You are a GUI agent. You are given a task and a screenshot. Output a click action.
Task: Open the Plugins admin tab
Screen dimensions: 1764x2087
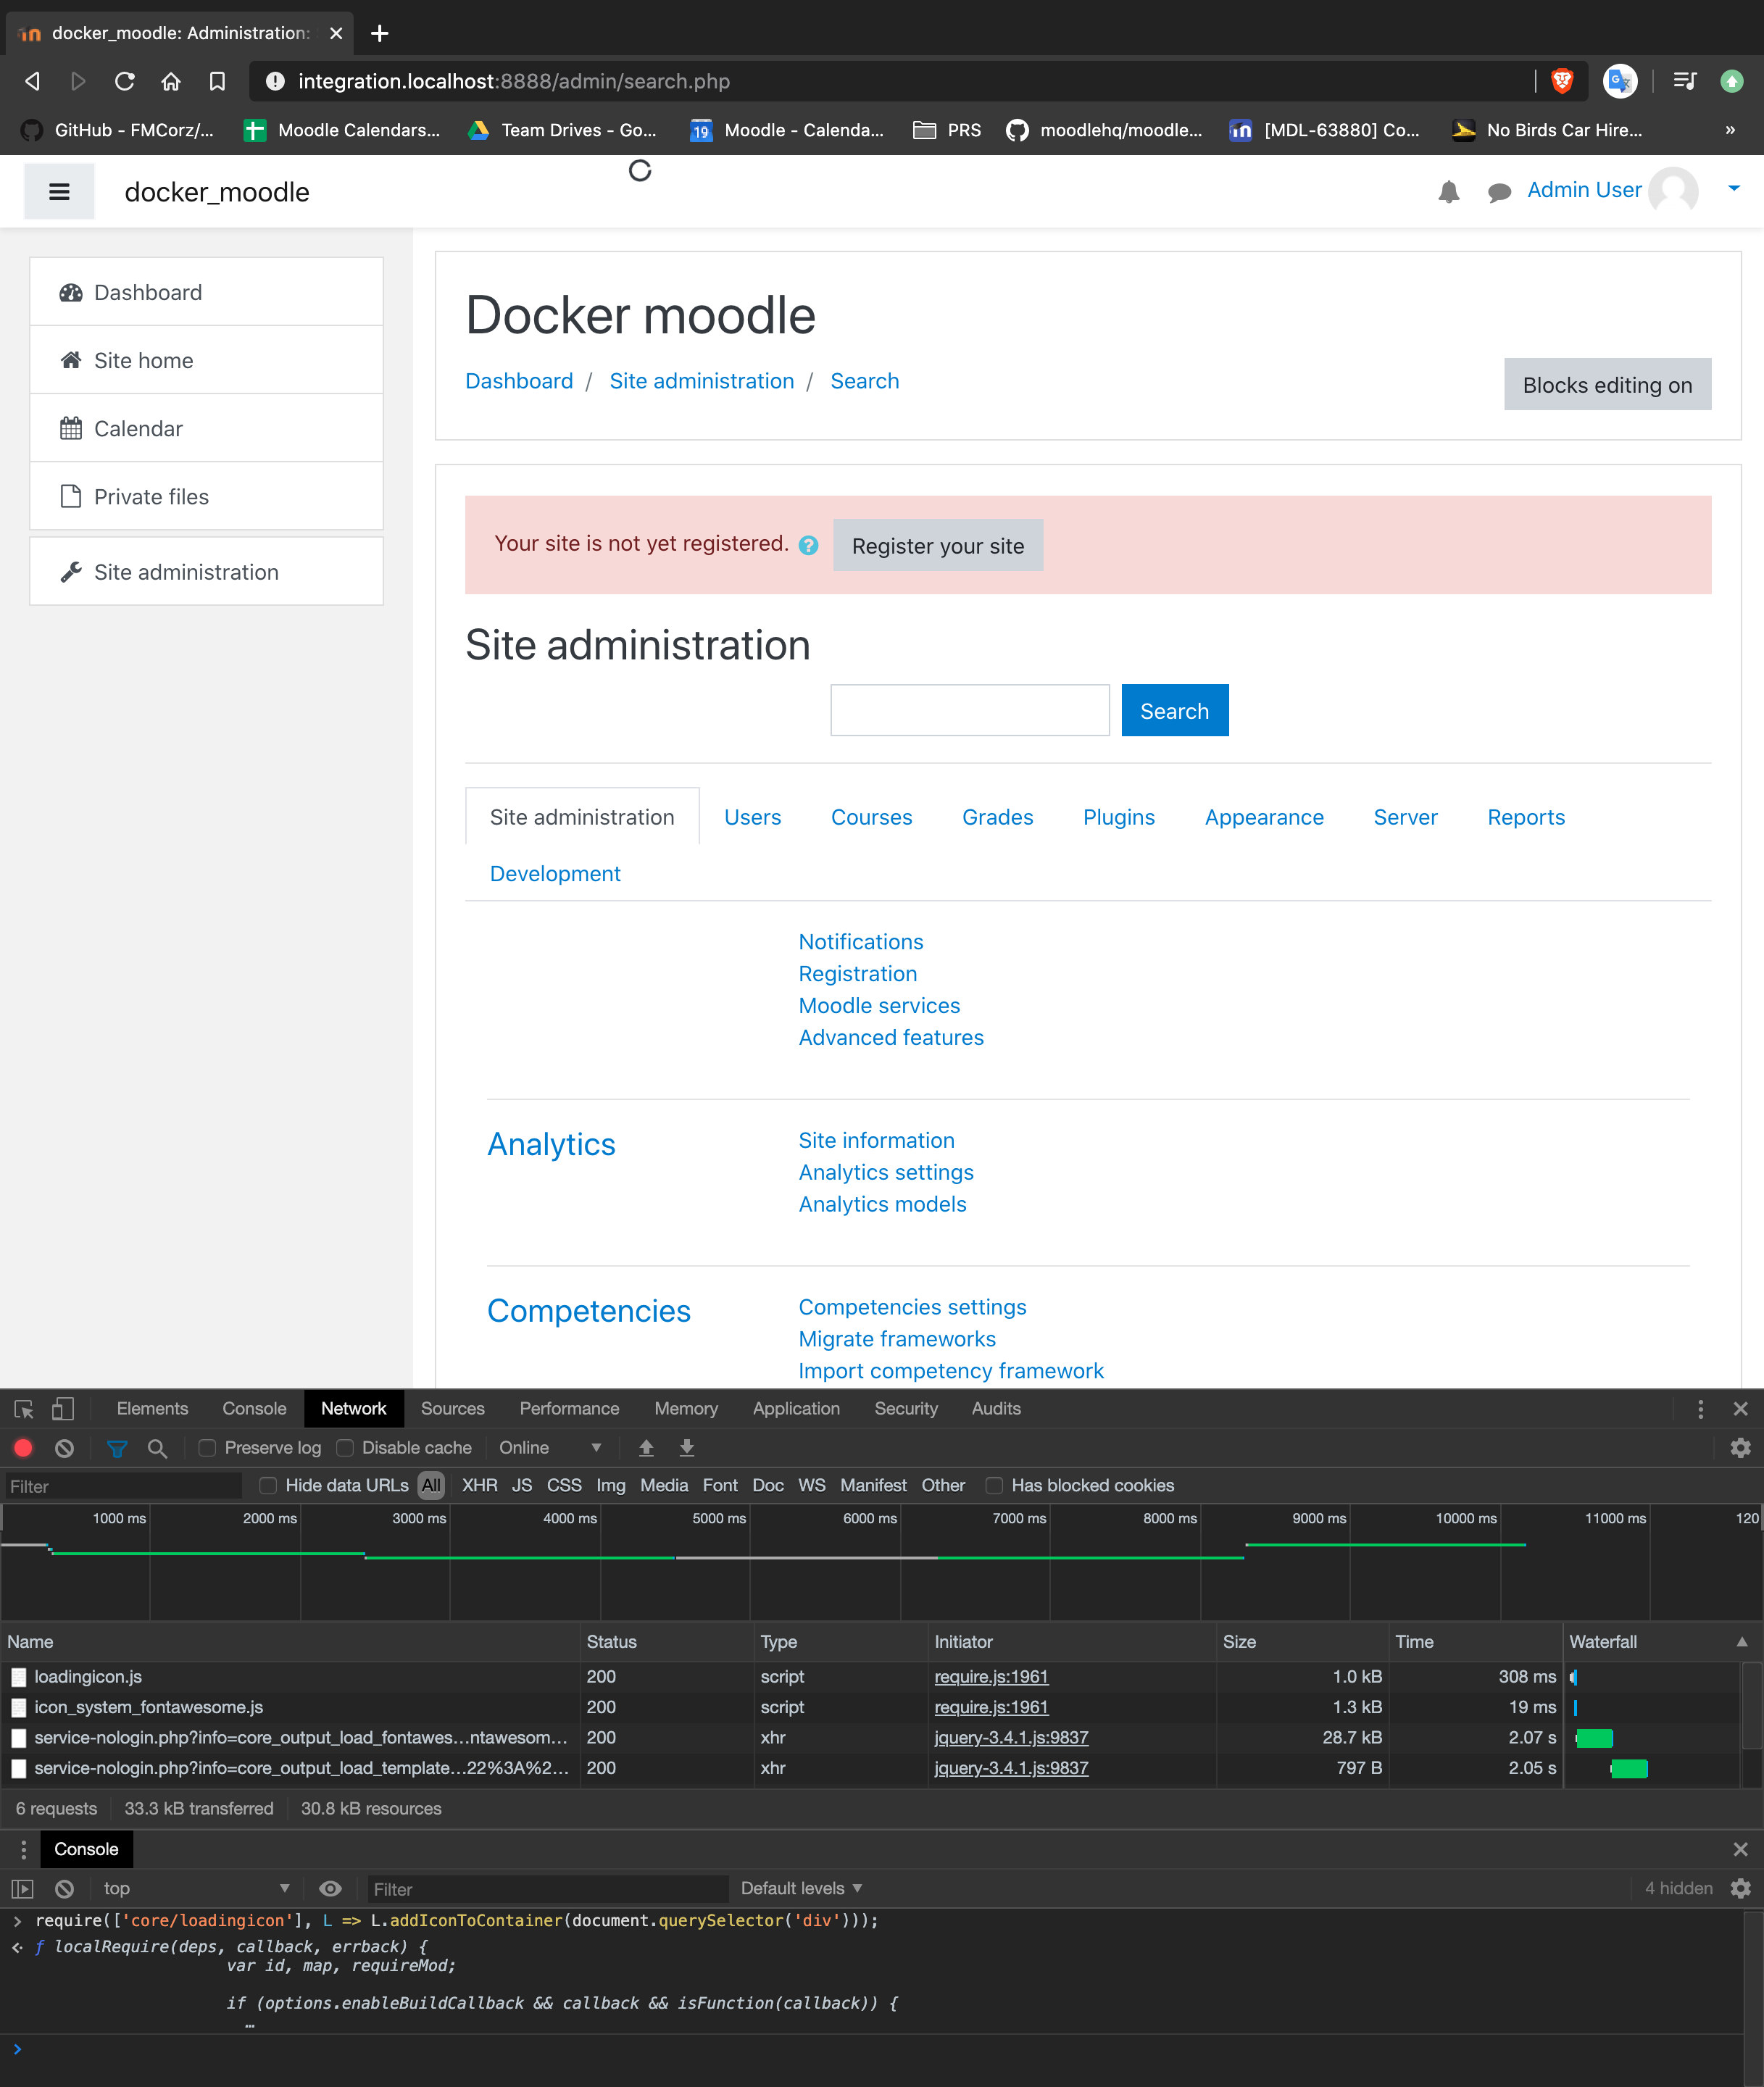(1118, 817)
